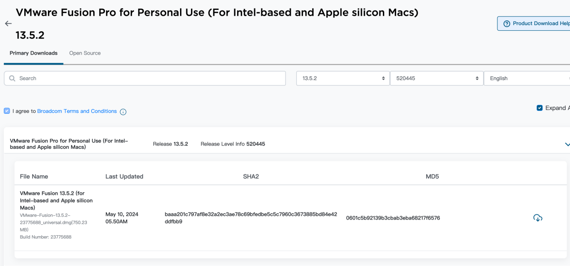Toggle the Broadcom terms agreement checkbox

tap(7, 111)
